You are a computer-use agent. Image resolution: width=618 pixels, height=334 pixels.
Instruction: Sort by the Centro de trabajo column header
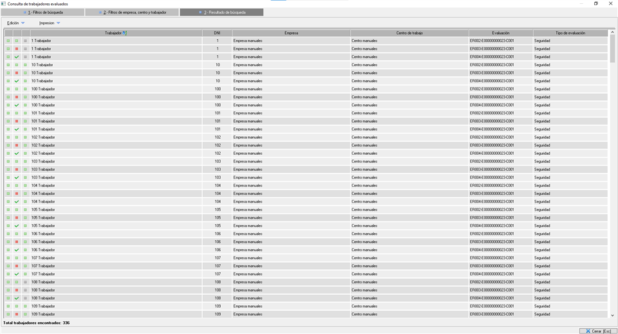pos(409,33)
